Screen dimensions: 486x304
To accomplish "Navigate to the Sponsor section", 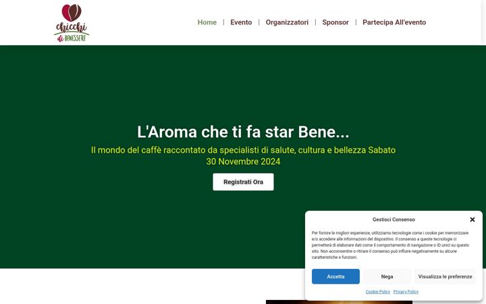I will click(335, 22).
